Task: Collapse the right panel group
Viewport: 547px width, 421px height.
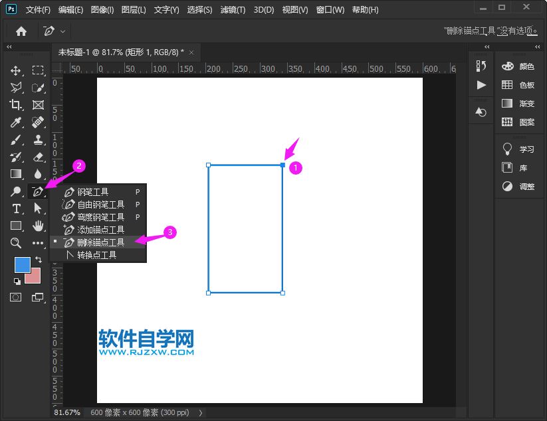Action: coord(487,47)
